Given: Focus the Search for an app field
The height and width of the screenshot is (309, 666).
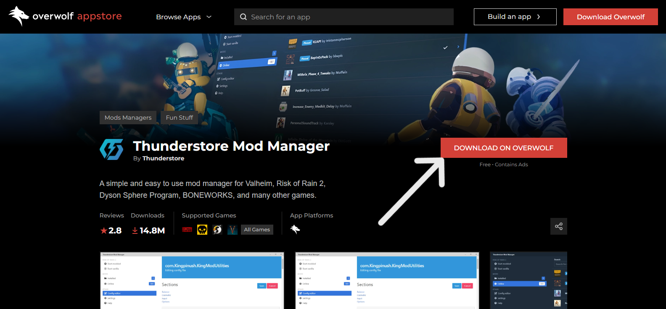Looking at the screenshot, I should tap(344, 17).
